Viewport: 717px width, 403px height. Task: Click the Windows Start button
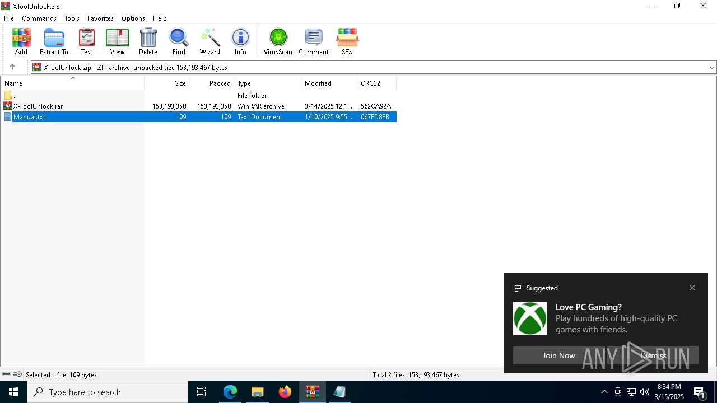click(x=13, y=392)
